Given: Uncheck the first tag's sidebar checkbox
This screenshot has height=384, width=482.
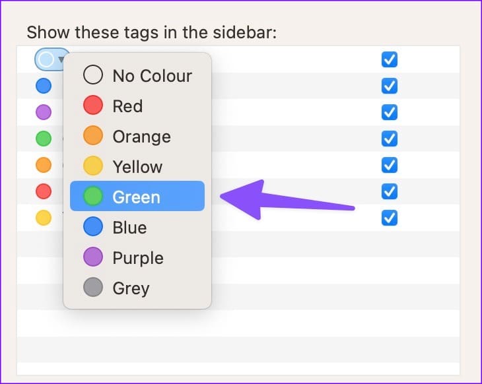Looking at the screenshot, I should (390, 59).
